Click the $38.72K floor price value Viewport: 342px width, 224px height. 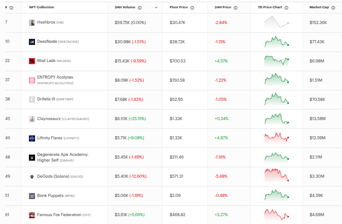tap(177, 42)
